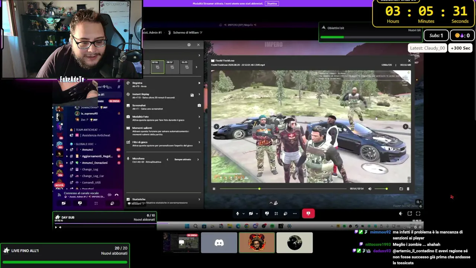Click user la_suprema90 in voice channel
The width and height of the screenshot is (476, 268).
pos(89,114)
